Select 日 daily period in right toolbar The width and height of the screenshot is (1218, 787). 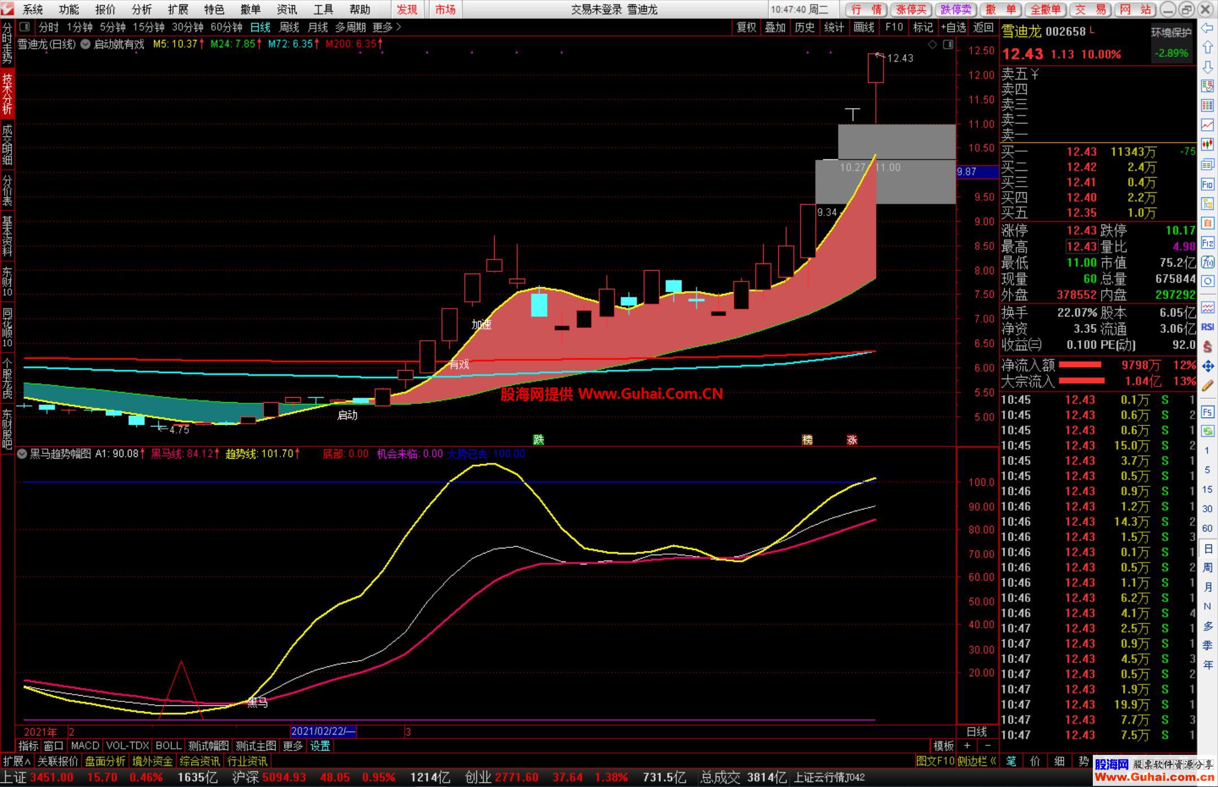click(1207, 549)
